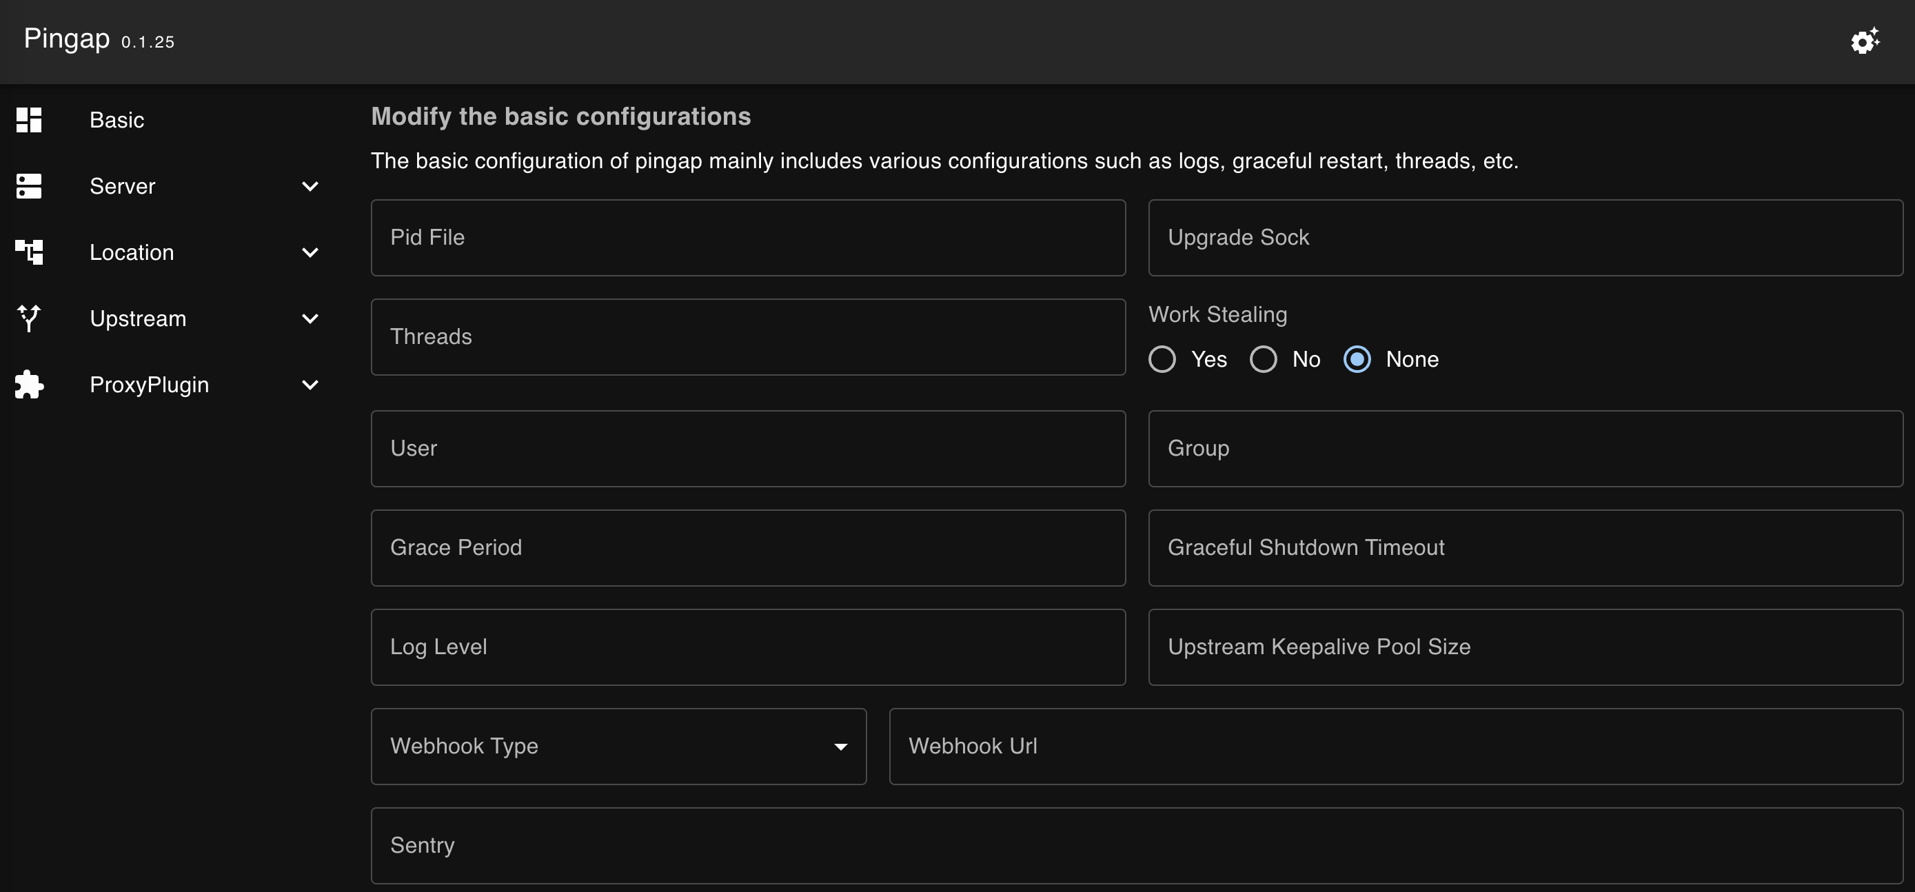
Task: Click the Basic dashboard icon
Action: pos(29,120)
